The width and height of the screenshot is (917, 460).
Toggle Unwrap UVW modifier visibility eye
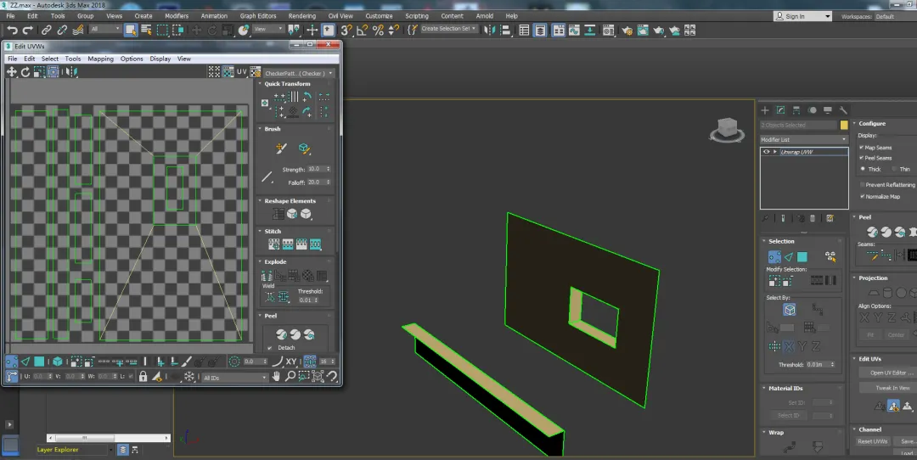tap(766, 152)
